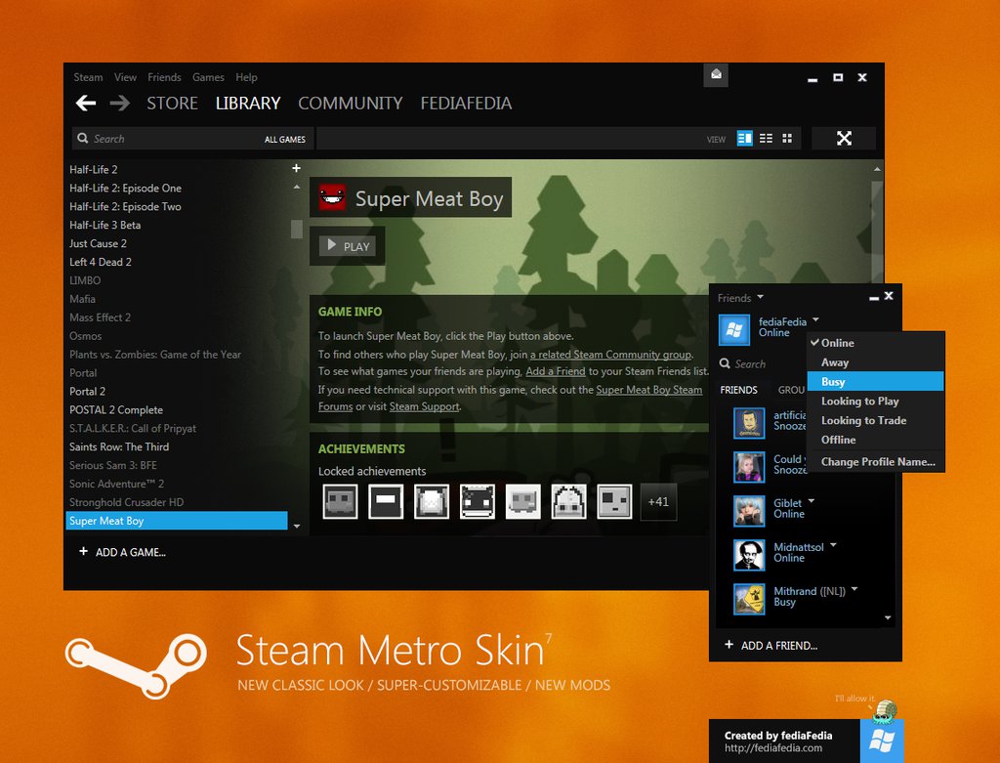Click the plus icon above games list
The height and width of the screenshot is (763, 1000).
(x=296, y=169)
